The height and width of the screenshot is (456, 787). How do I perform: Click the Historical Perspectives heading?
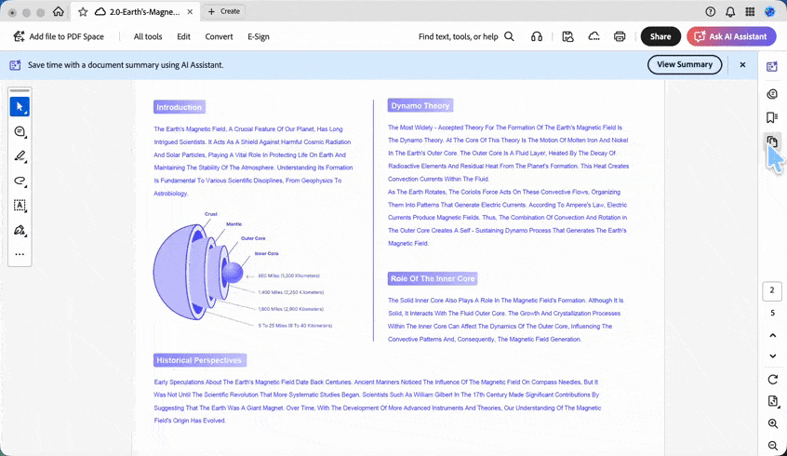[x=199, y=360]
